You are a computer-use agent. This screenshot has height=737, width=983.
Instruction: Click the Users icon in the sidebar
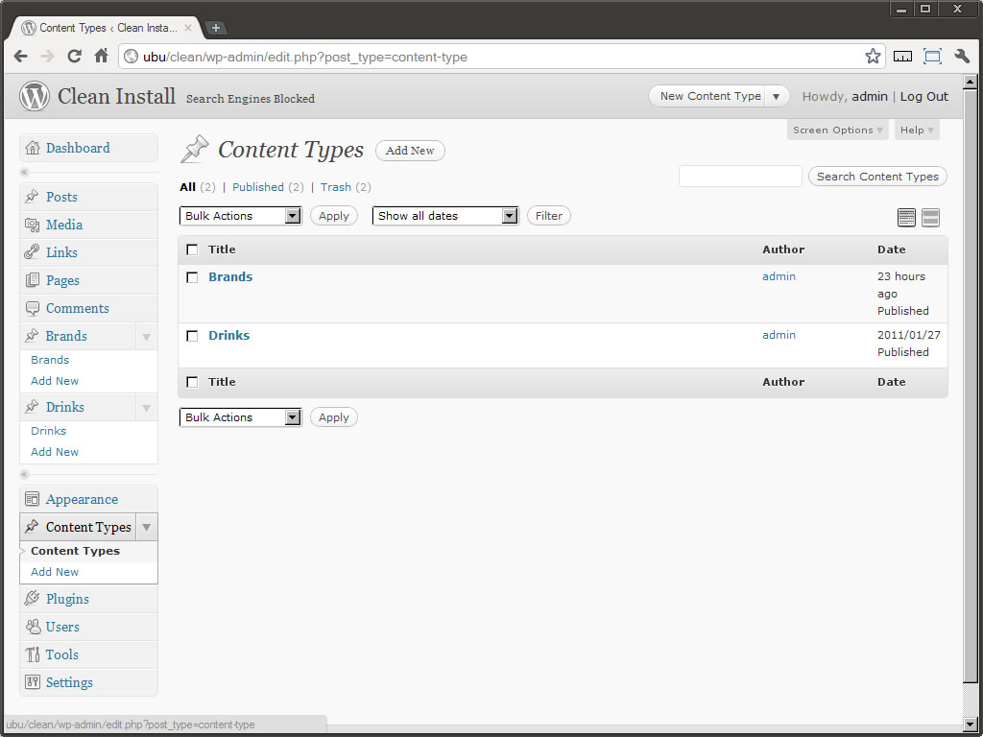tap(32, 626)
